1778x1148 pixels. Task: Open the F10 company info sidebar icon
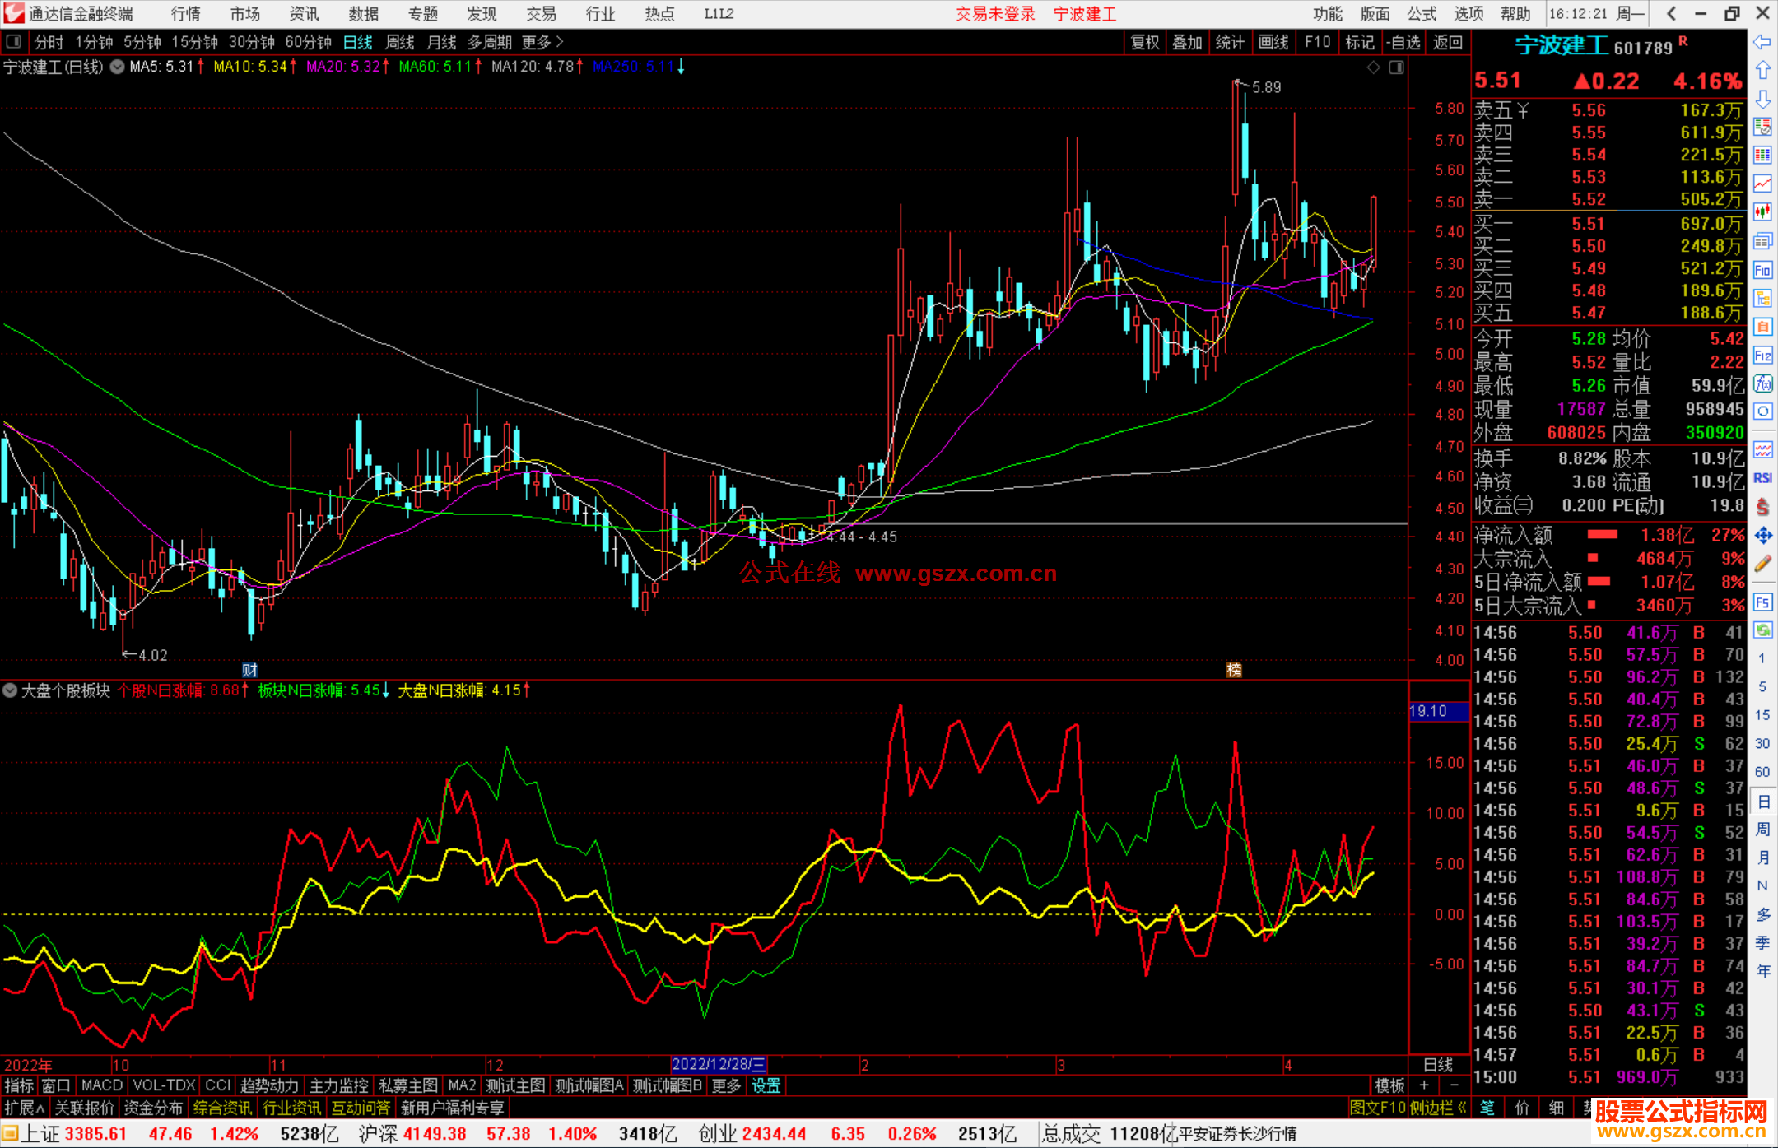click(1762, 270)
